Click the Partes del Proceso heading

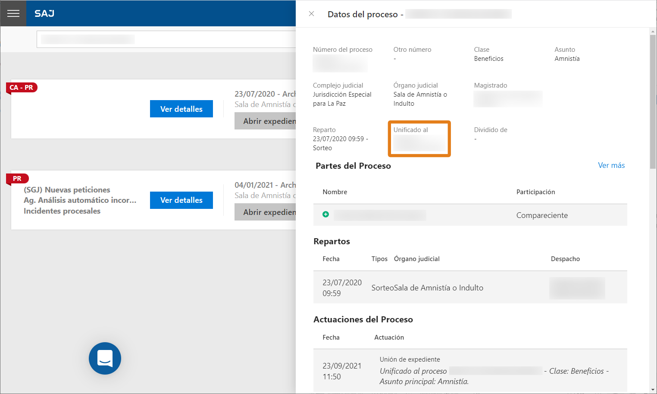coord(353,166)
